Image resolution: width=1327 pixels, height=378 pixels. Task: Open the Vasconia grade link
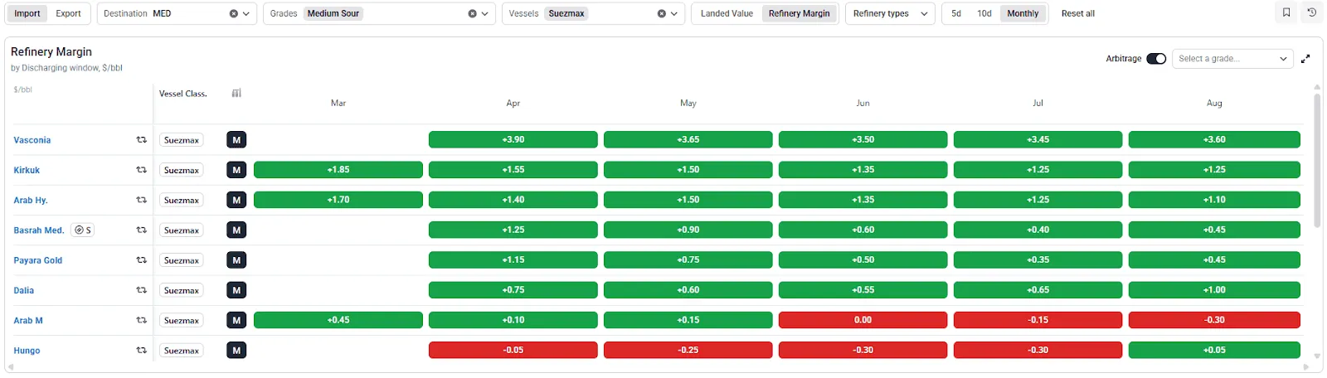[32, 140]
